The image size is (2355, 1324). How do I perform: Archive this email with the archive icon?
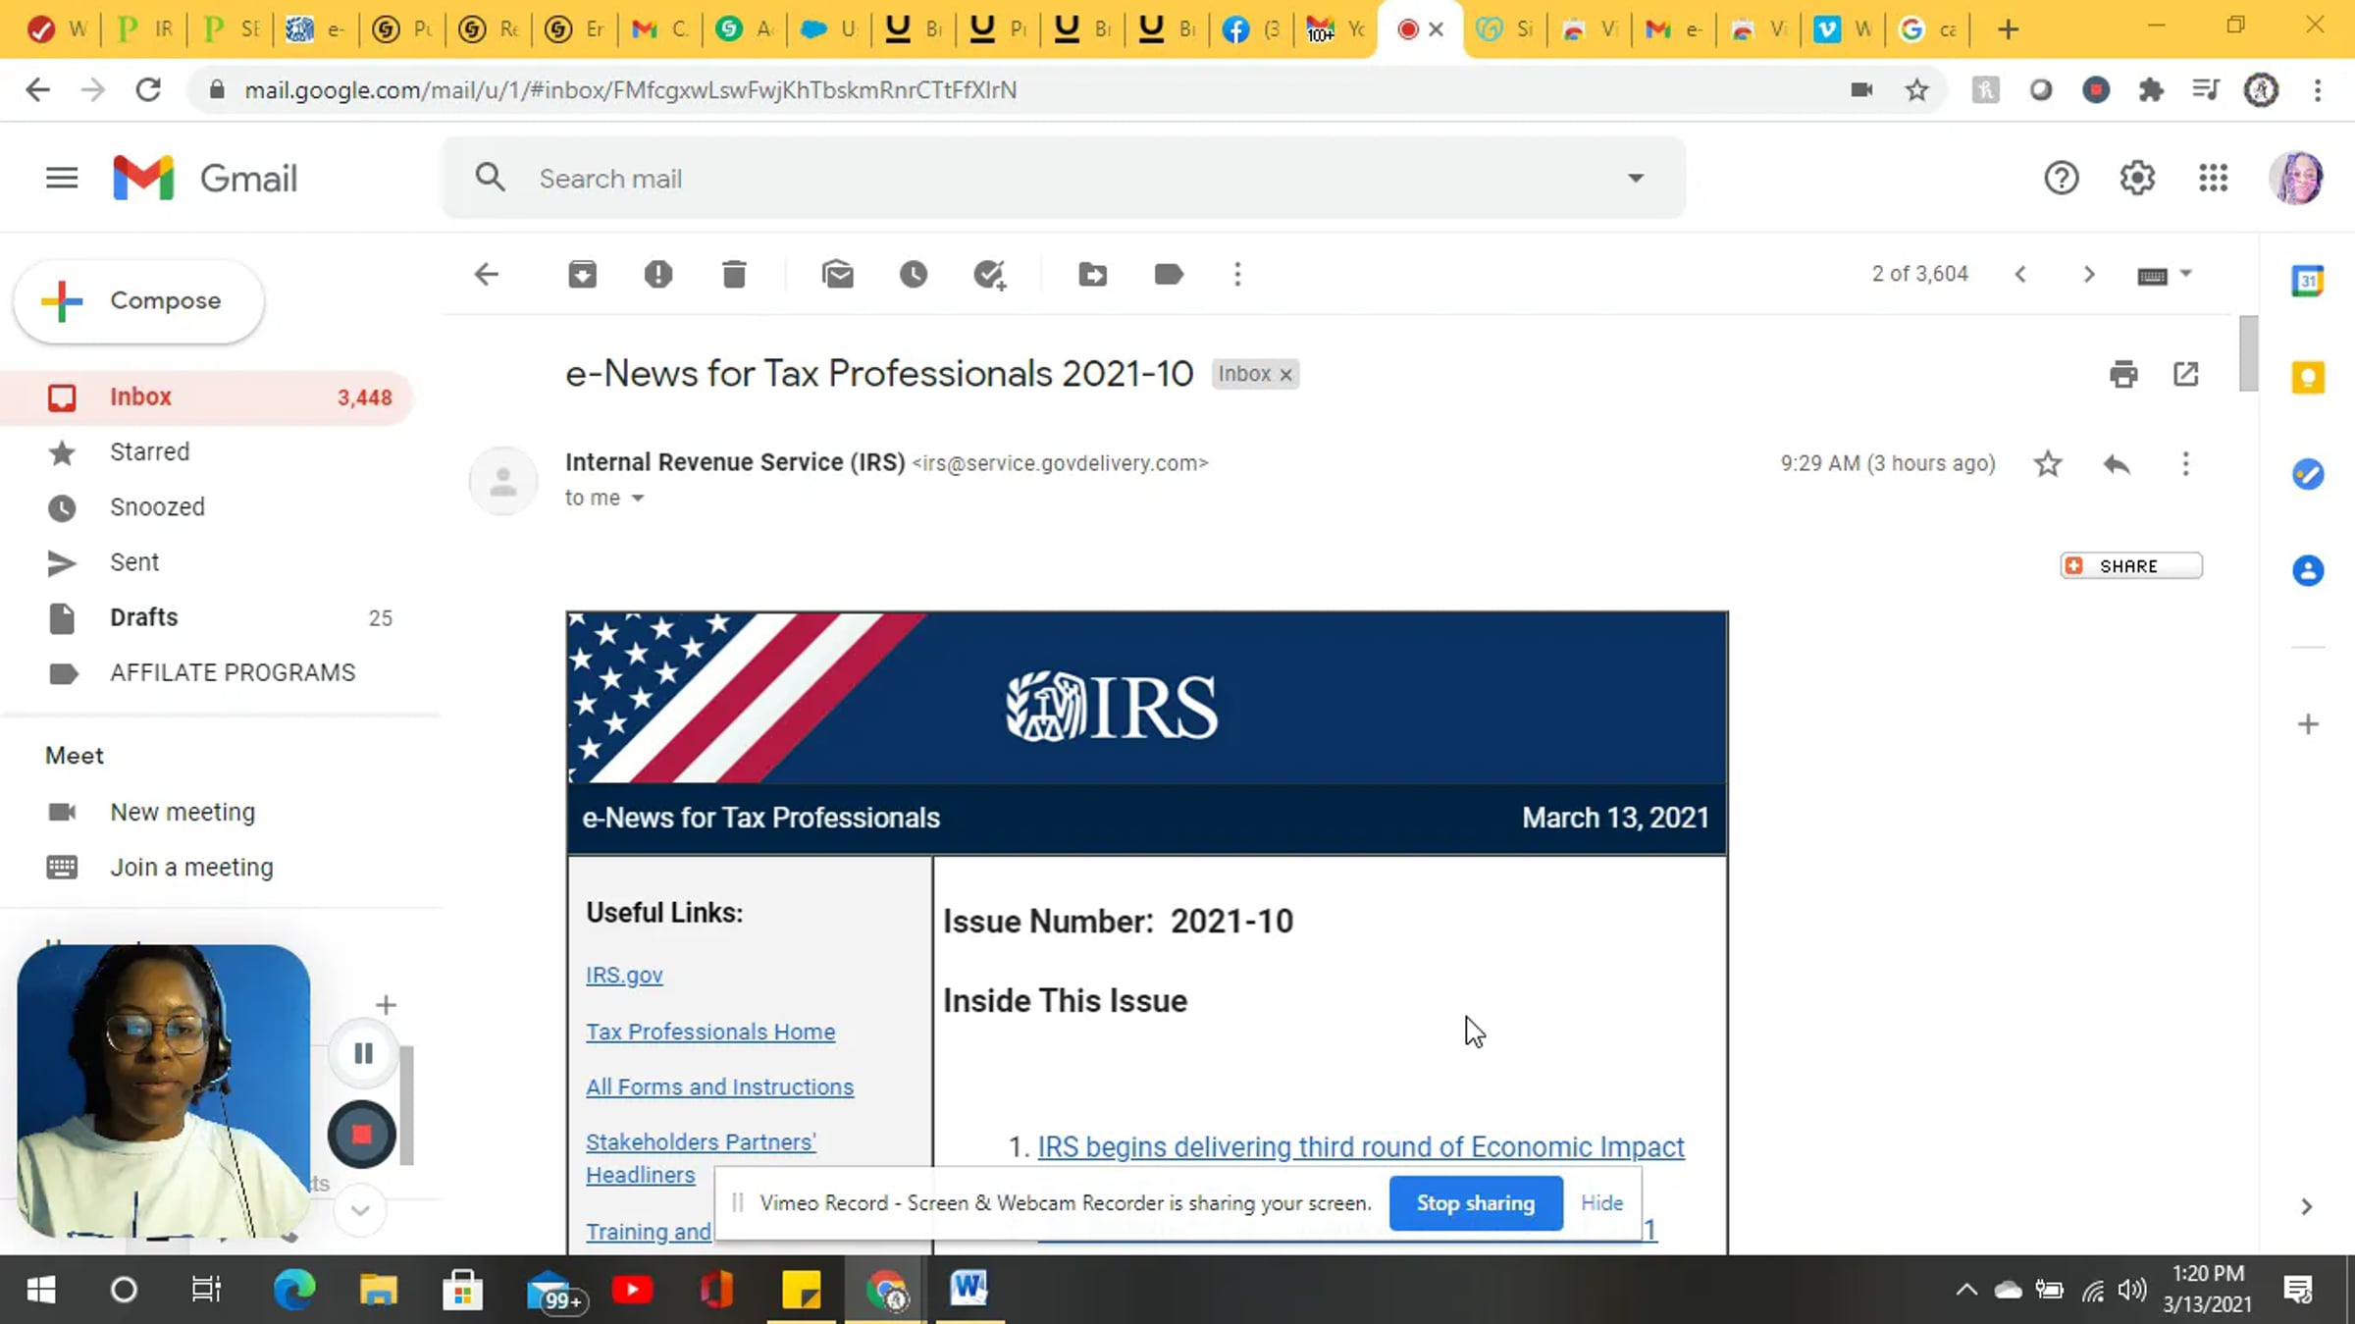(582, 274)
